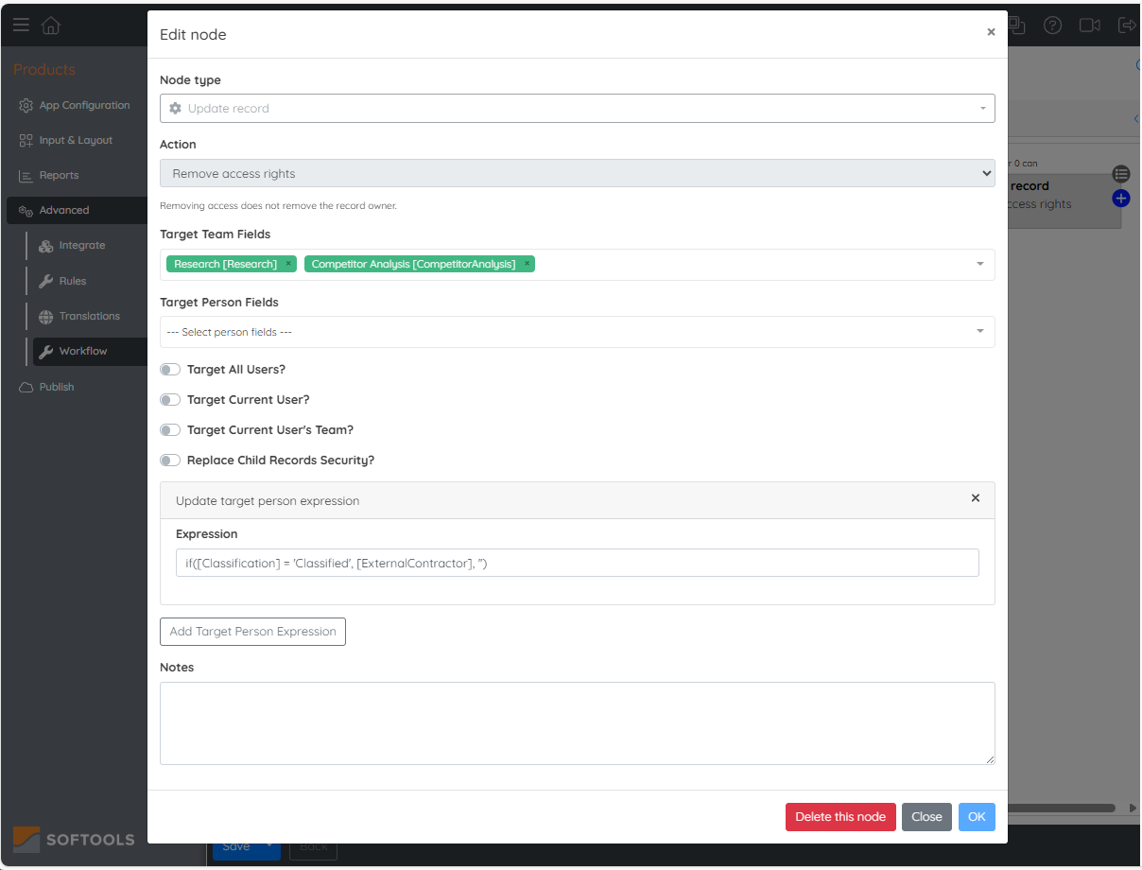The width and height of the screenshot is (1142, 870).
Task: Click the App Configuration gear icon
Action: pos(26,105)
